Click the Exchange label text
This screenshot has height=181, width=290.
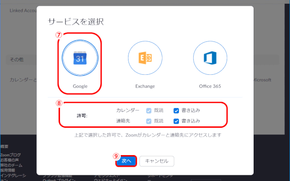(145, 86)
